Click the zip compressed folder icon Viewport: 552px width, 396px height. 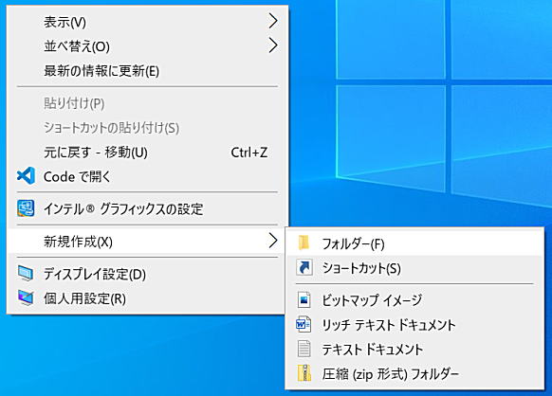pos(304,373)
